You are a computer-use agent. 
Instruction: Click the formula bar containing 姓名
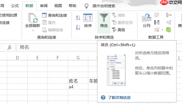[57, 47]
